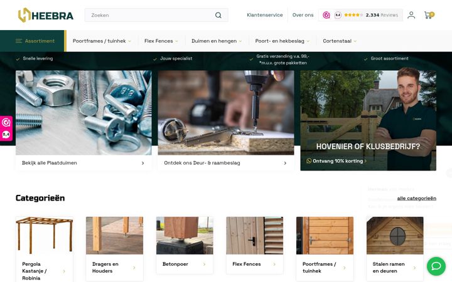Image resolution: width=452 pixels, height=282 pixels.
Task: Click the Heebra logo
Action: [x=46, y=15]
